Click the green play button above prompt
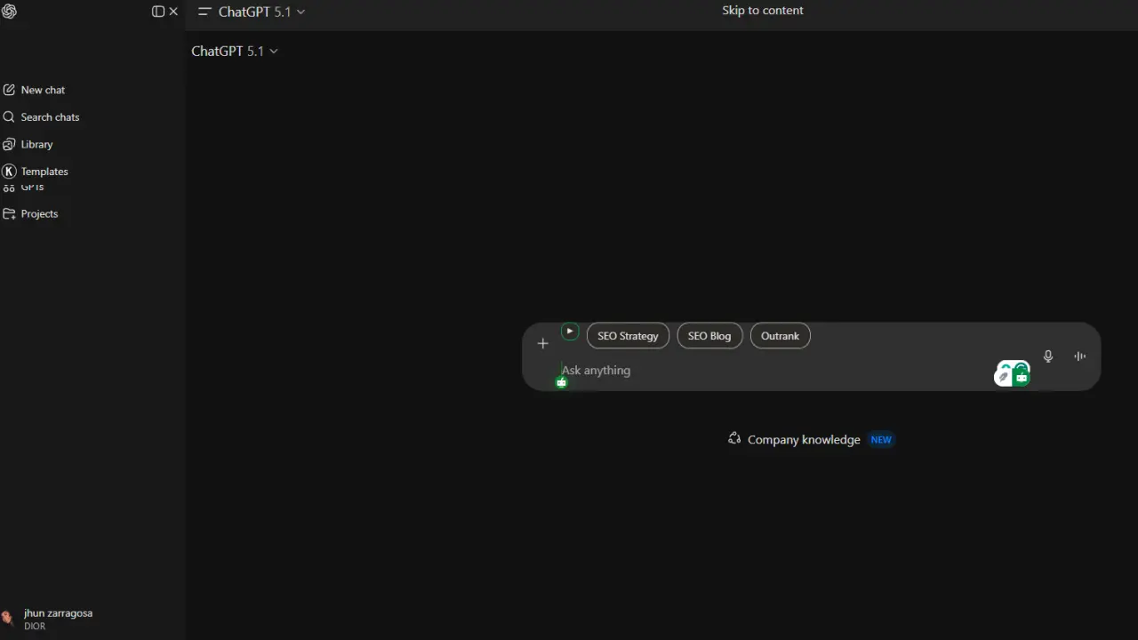 pos(570,332)
